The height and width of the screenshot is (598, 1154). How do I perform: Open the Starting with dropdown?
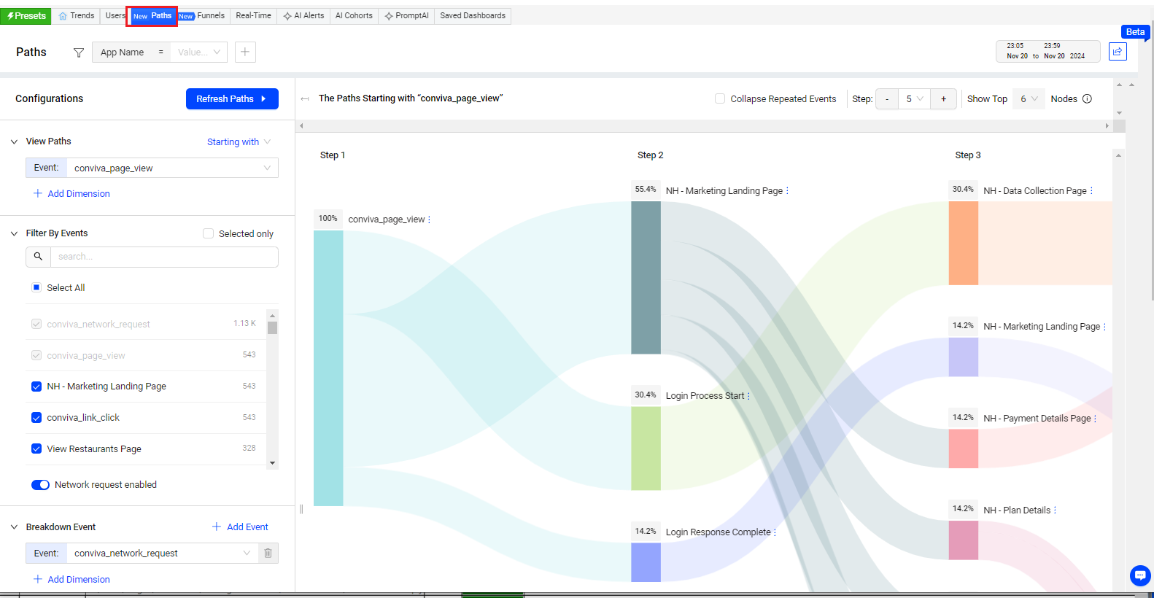(239, 142)
